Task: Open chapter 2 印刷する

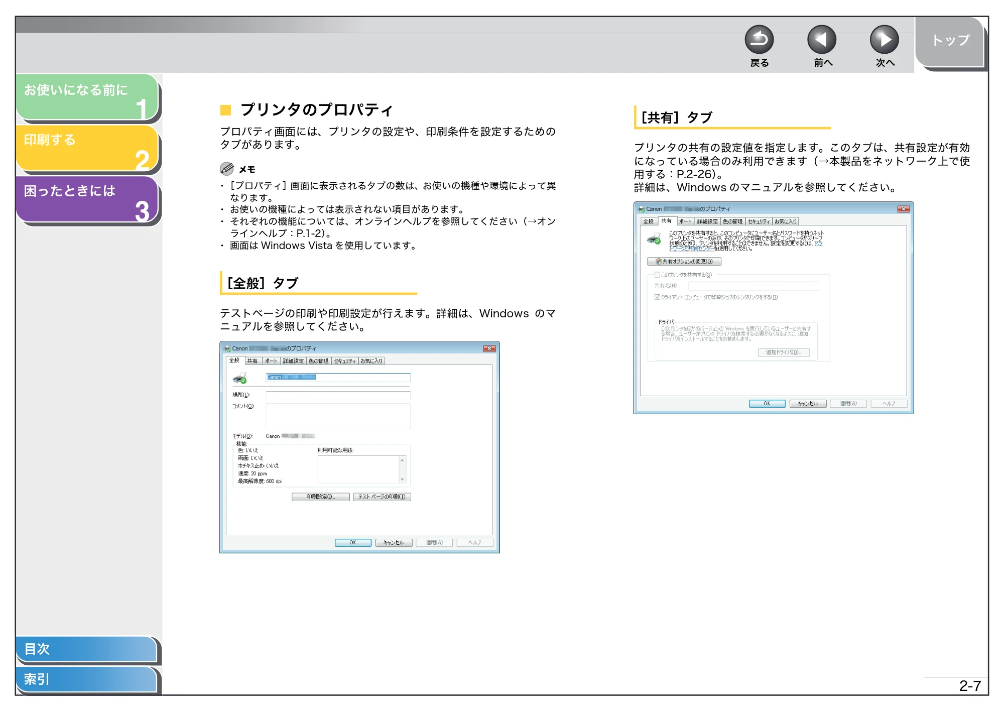Action: point(88,148)
